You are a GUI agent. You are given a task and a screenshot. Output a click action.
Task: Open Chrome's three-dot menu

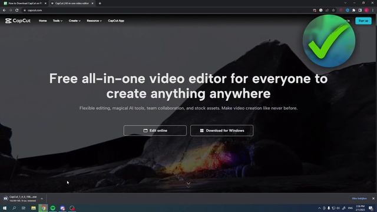(x=373, y=11)
